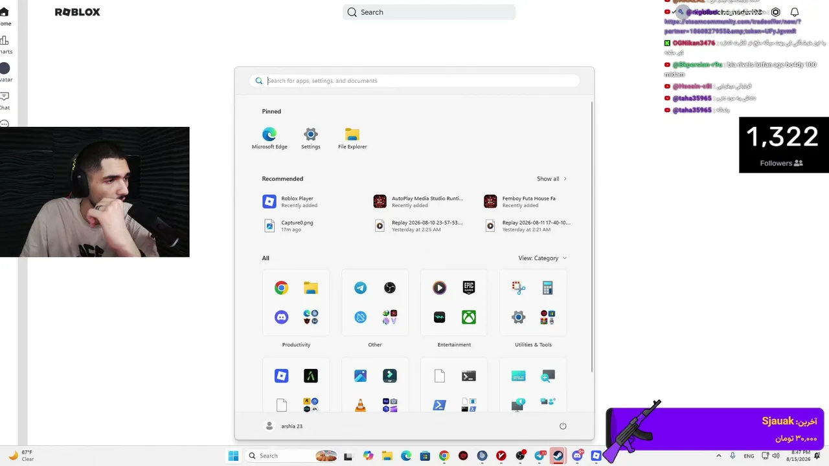Open Steam from the taskbar

[x=558, y=456]
